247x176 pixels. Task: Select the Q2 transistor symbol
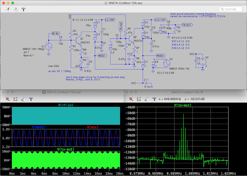tap(131, 38)
